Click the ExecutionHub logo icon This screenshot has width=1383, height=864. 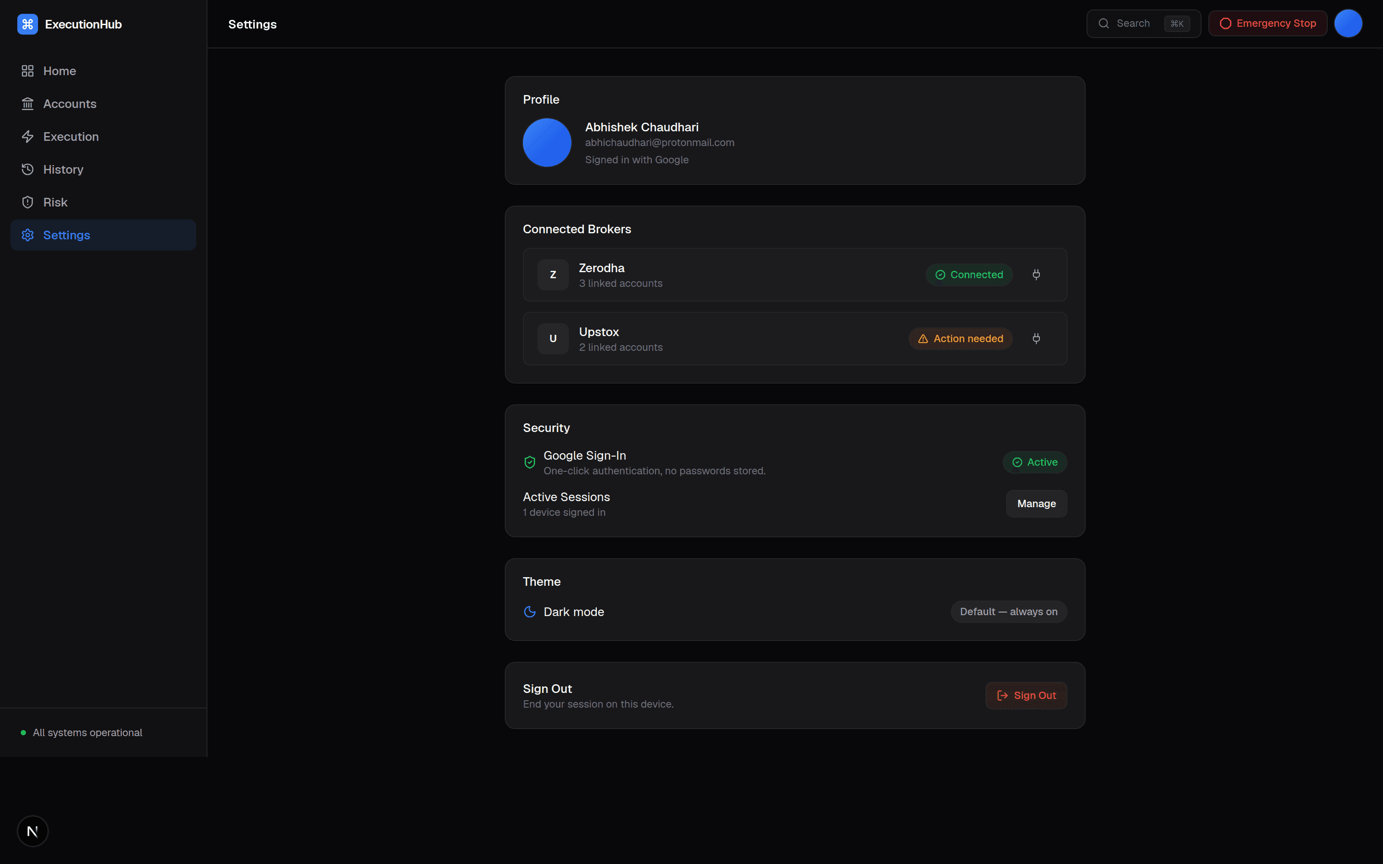[x=27, y=24]
